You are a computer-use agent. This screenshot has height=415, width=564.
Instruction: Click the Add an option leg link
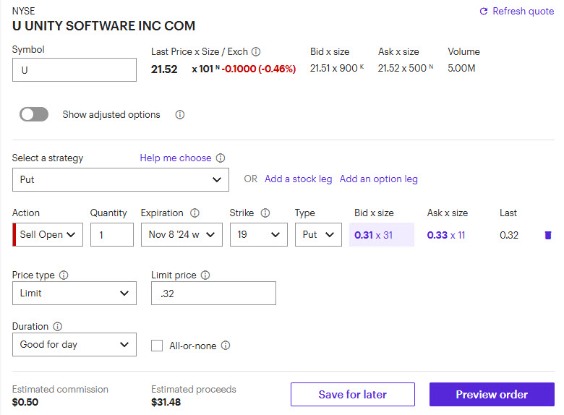[378, 179]
